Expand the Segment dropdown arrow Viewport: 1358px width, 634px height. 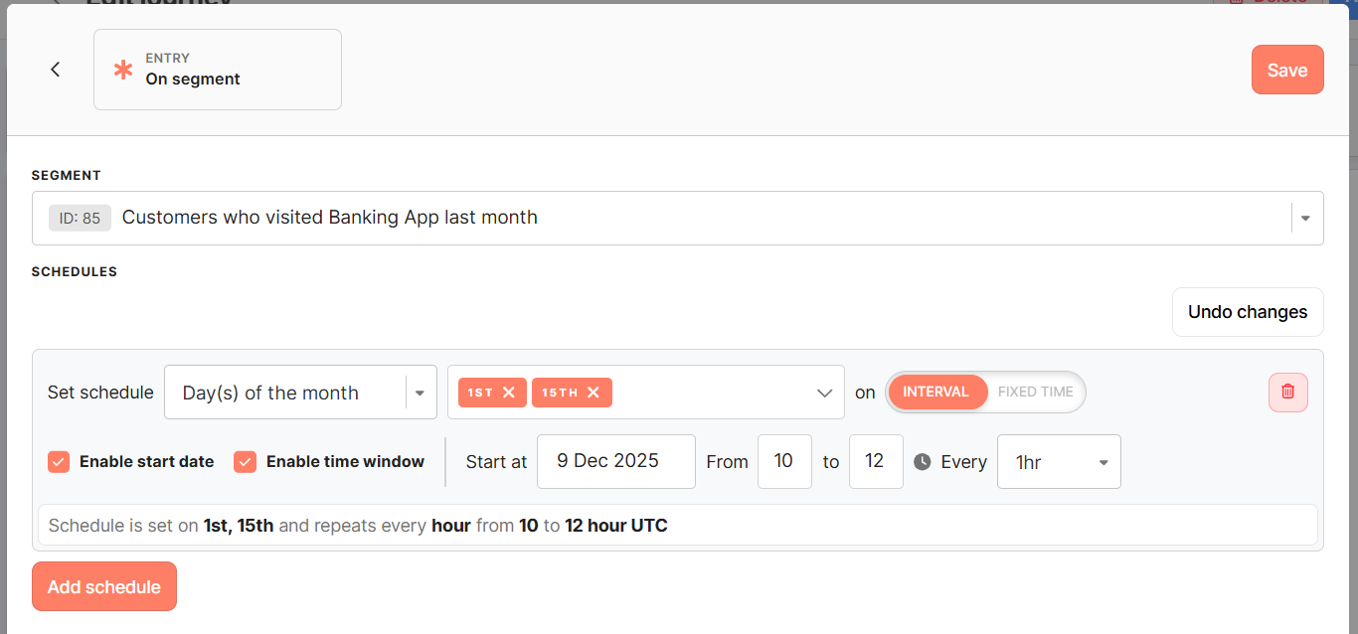tap(1305, 219)
